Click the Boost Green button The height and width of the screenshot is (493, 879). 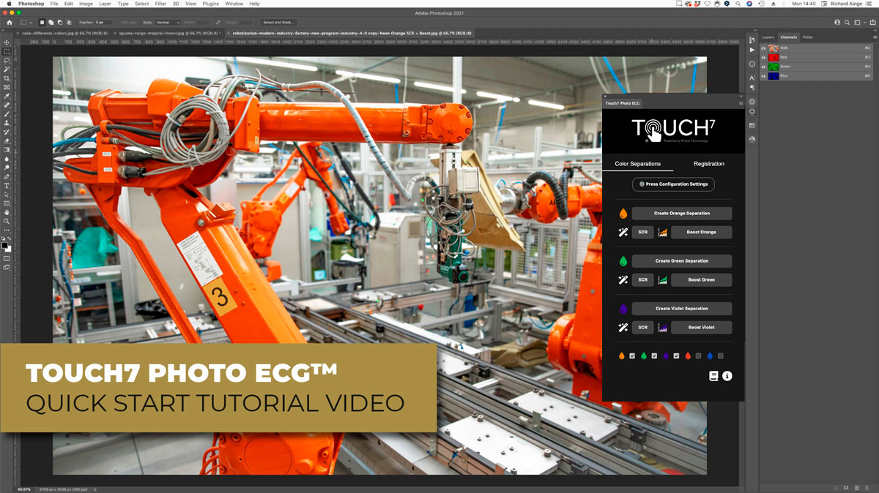pos(702,279)
